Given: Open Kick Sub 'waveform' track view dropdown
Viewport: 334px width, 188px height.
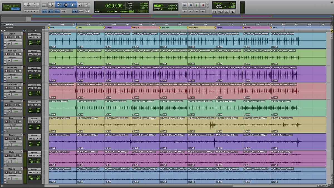Looking at the screenshot, I should tap(13, 57).
